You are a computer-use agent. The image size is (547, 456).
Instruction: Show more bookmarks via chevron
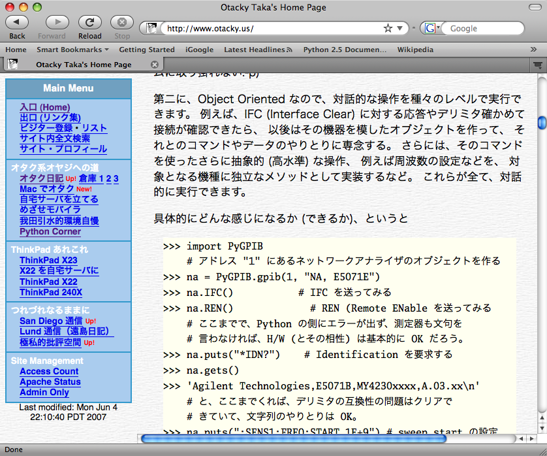(533, 50)
